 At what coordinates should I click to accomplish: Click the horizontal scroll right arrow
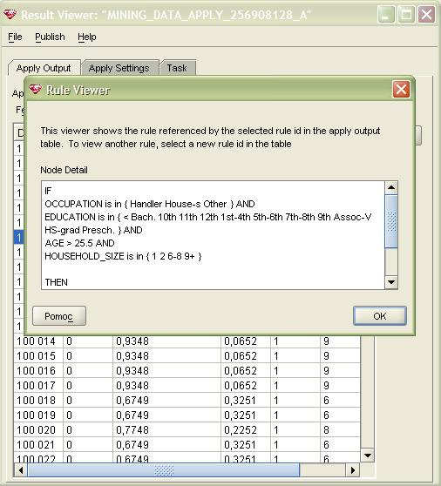click(353, 470)
